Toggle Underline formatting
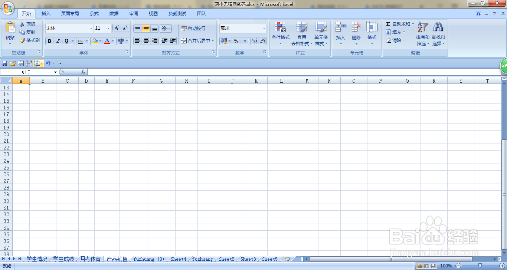This screenshot has width=507, height=270. tap(66, 41)
